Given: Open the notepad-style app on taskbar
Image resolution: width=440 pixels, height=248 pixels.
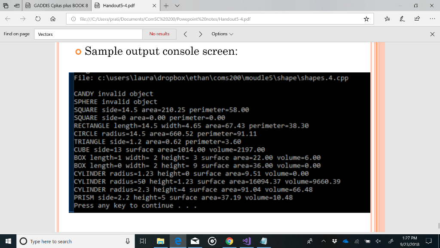Looking at the screenshot, I should (263, 241).
